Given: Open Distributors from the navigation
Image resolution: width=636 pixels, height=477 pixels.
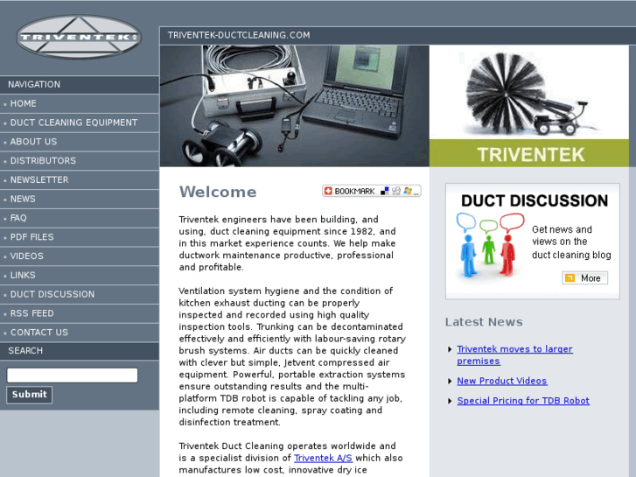Looking at the screenshot, I should tap(80, 161).
